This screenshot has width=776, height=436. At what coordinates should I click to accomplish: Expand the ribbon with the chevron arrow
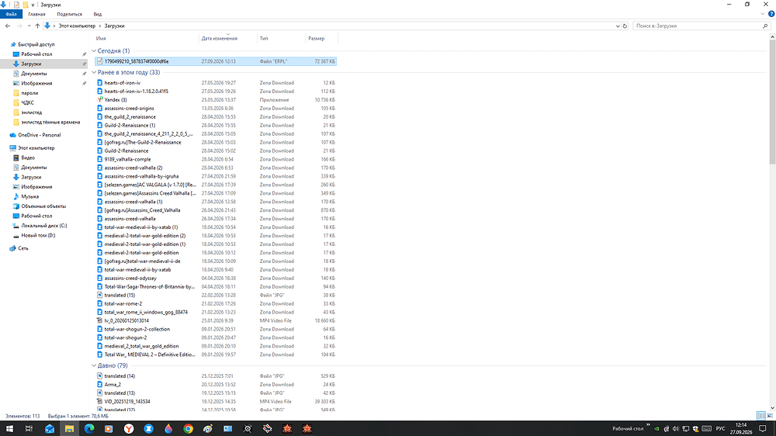tap(763, 14)
